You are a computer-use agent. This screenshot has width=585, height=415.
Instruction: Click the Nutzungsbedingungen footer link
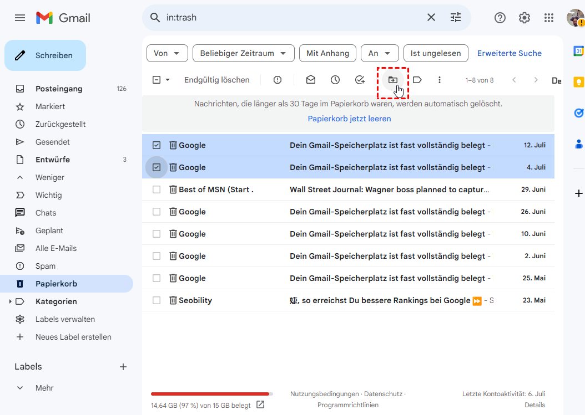click(x=325, y=394)
